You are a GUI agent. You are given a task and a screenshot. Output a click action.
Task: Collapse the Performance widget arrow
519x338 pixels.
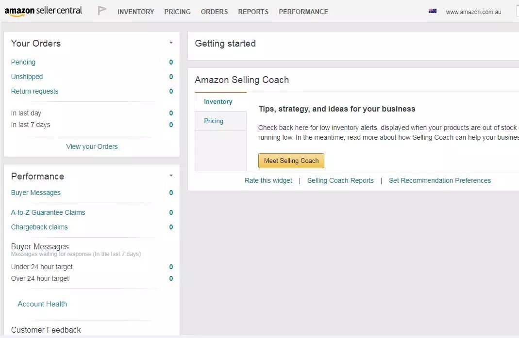coord(171,176)
